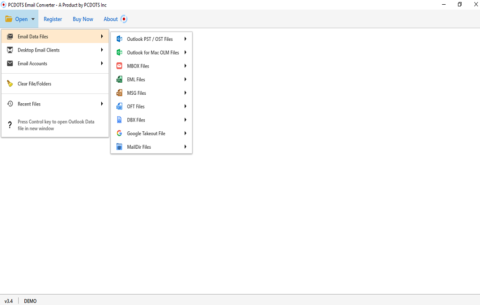480x305 pixels.
Task: Select Email Data Files menu entry
Action: click(x=55, y=37)
